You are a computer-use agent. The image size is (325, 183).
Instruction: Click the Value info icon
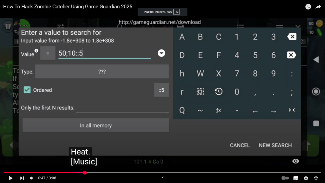[x=36, y=51]
